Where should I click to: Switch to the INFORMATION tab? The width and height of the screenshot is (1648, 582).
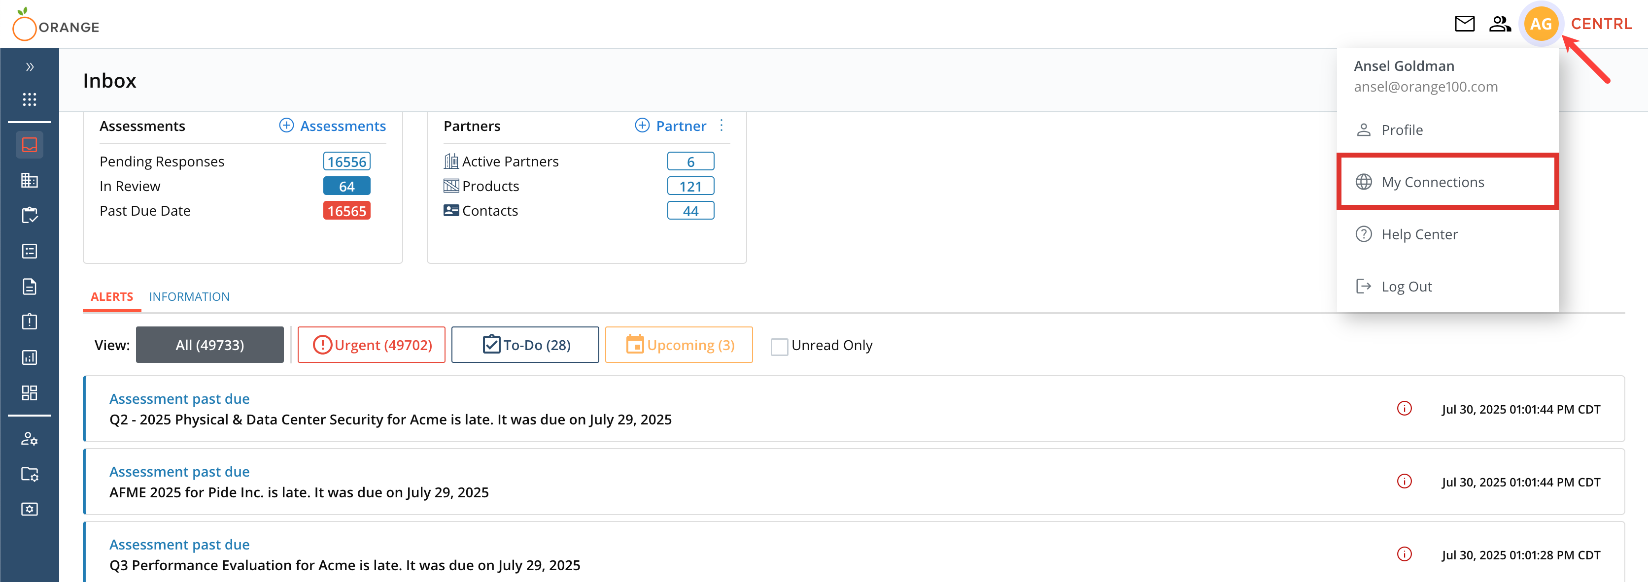coord(189,296)
